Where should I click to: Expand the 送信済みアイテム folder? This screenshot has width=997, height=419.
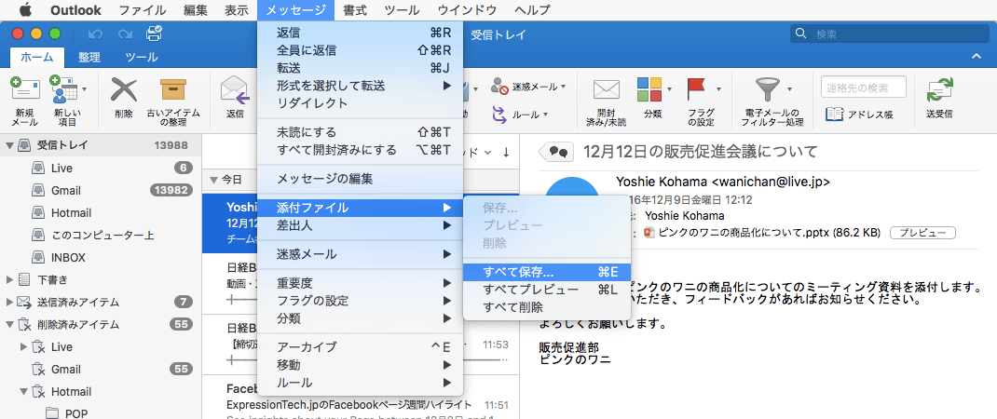9,302
